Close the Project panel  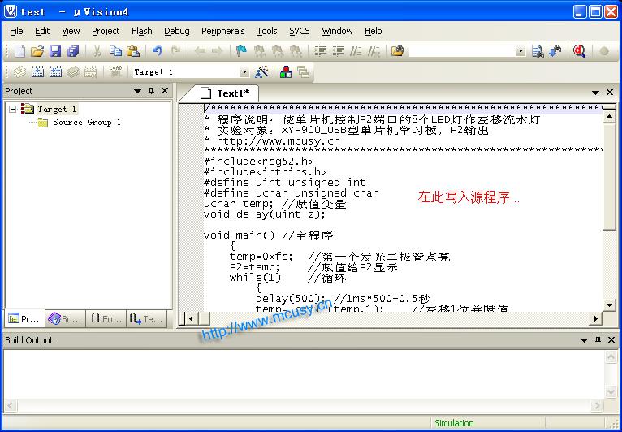point(165,91)
